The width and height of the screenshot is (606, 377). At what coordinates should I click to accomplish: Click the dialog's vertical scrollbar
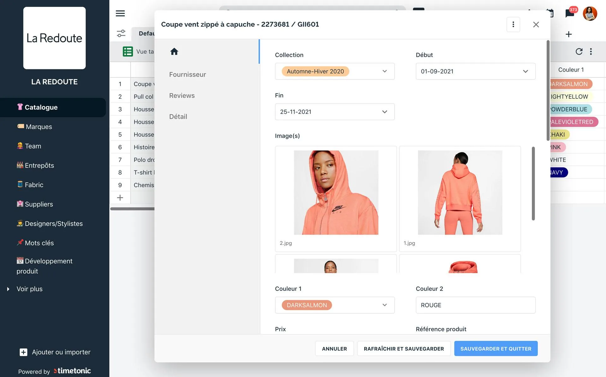548,90
